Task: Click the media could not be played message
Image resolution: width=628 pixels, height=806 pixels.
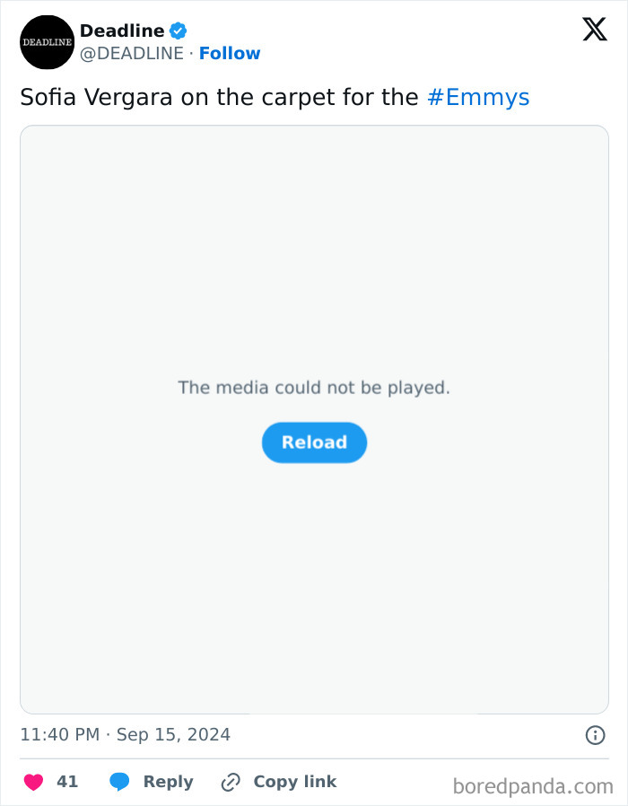Action: (314, 387)
